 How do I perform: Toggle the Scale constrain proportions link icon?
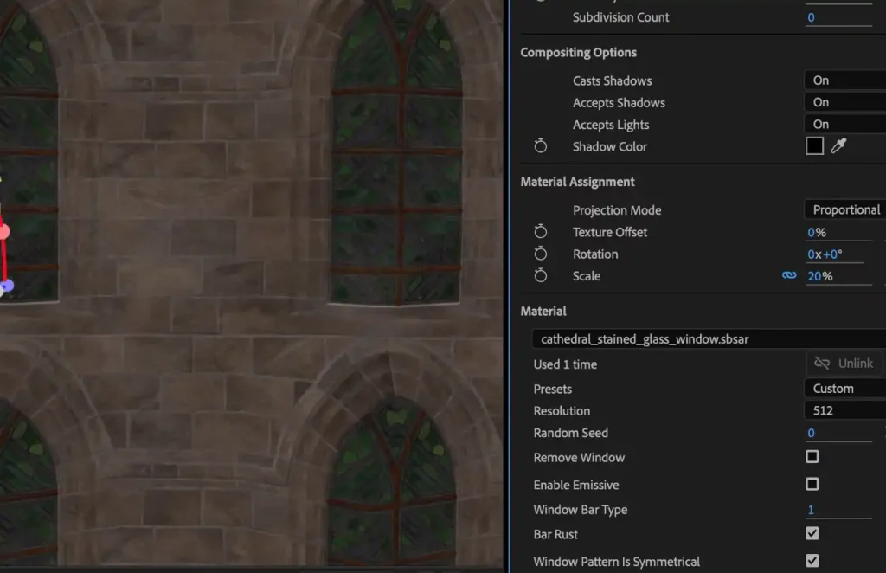point(788,276)
